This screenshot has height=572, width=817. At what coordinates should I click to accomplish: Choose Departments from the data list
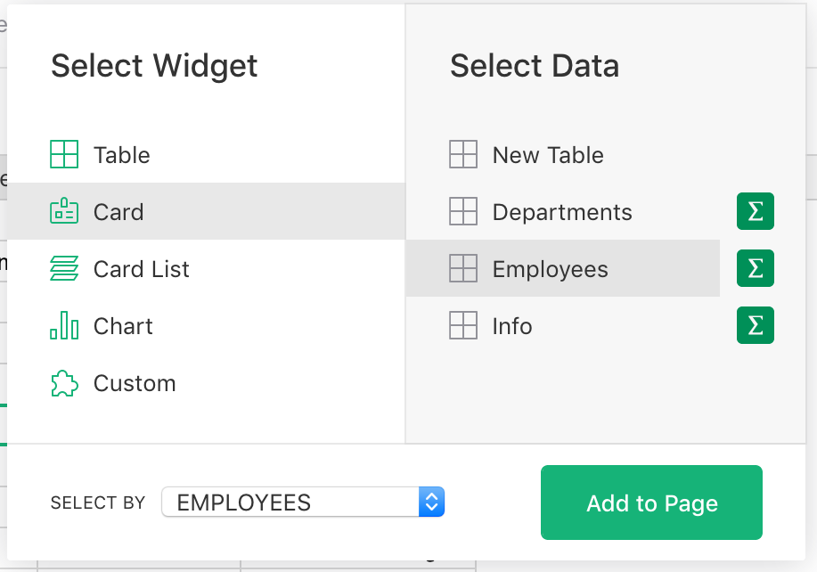(x=562, y=211)
